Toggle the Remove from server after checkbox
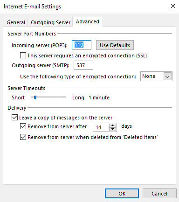The image size is (179, 202). [x=23, y=126]
